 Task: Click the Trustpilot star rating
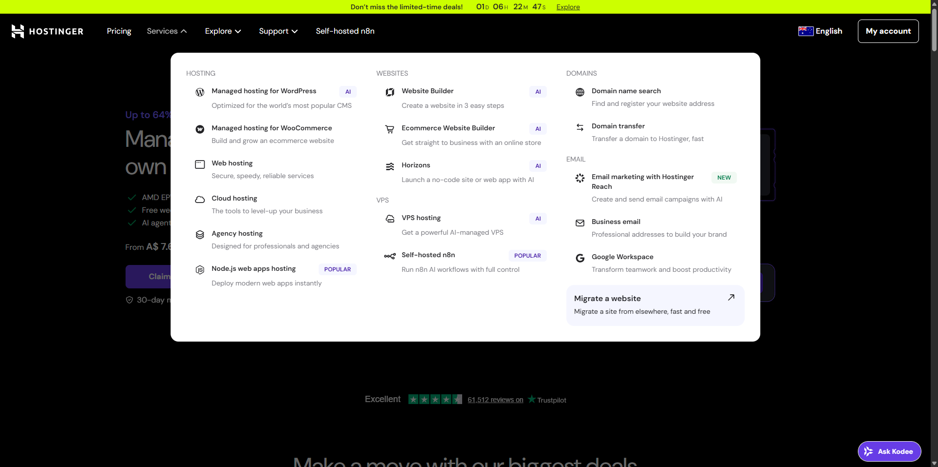(435, 400)
